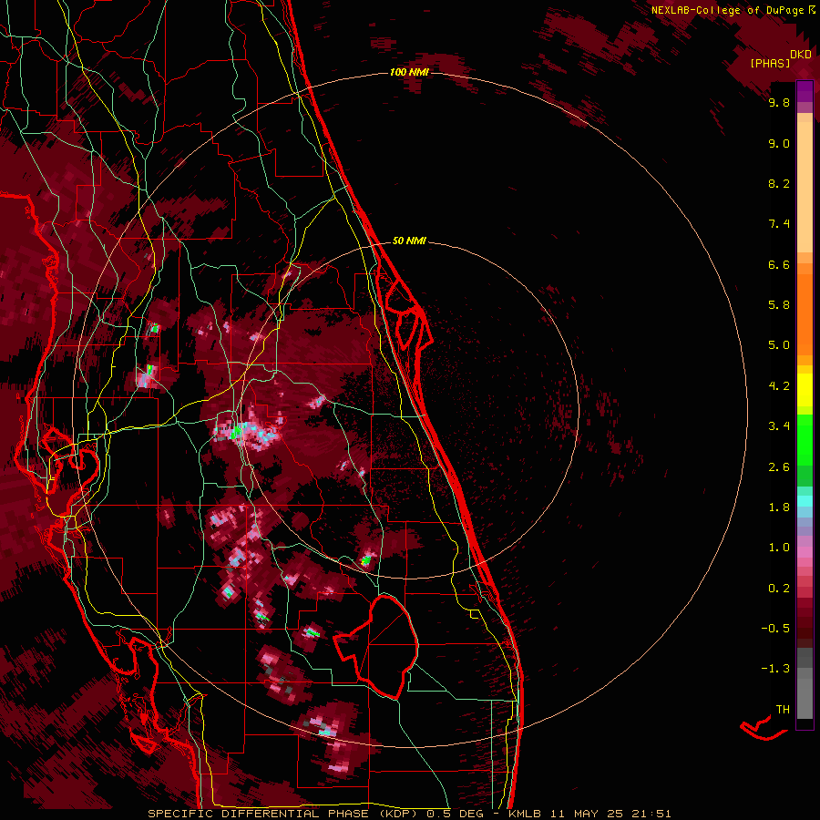
Task: Click the 7.4 value on the scale
Action: coord(779,224)
